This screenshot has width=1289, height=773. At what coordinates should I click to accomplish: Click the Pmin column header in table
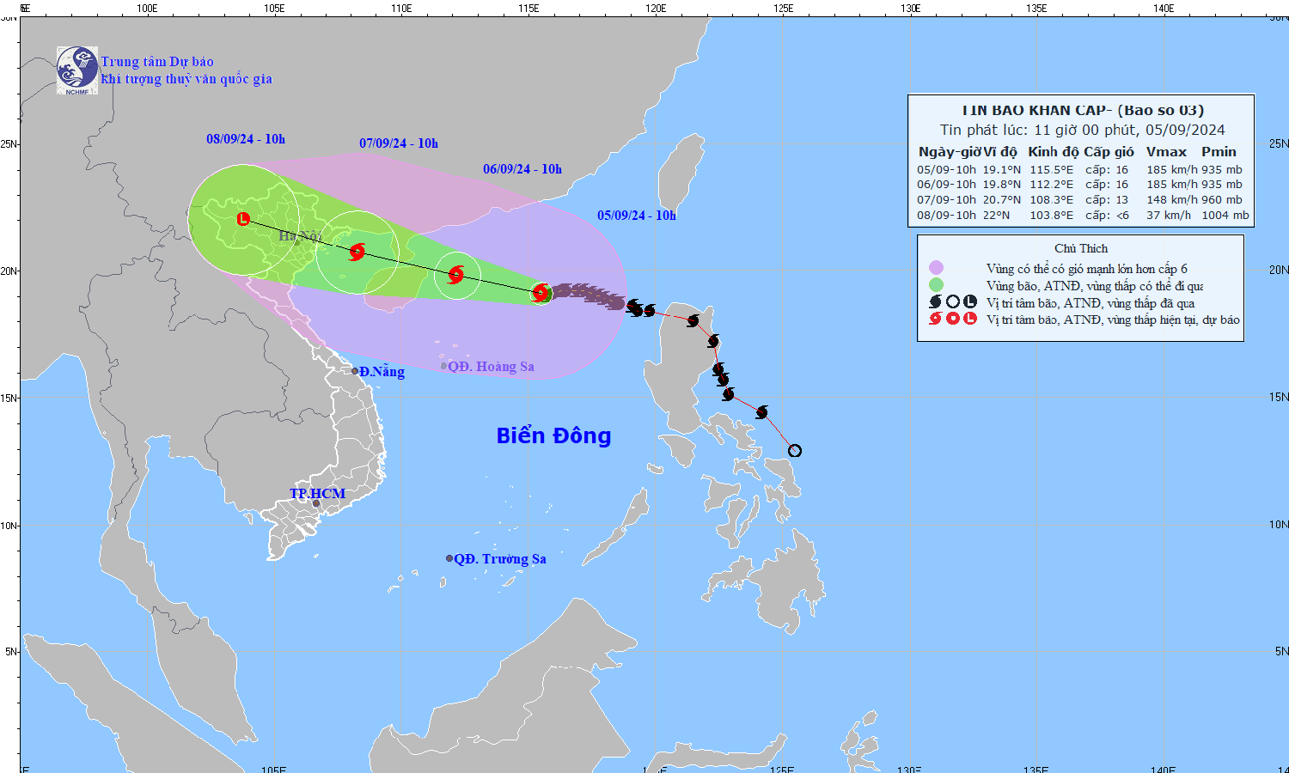tap(1219, 152)
